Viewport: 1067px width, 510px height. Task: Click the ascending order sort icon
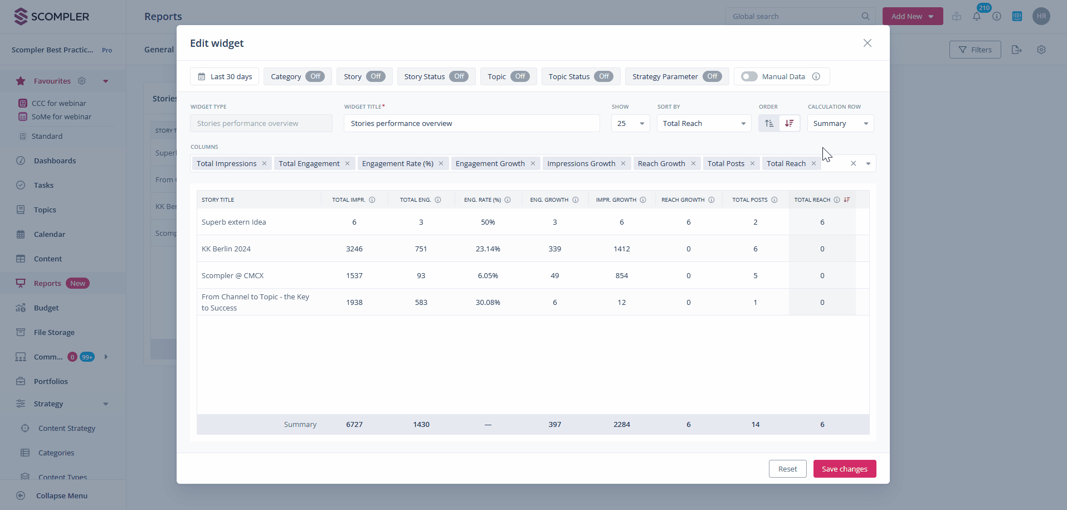[x=769, y=123]
